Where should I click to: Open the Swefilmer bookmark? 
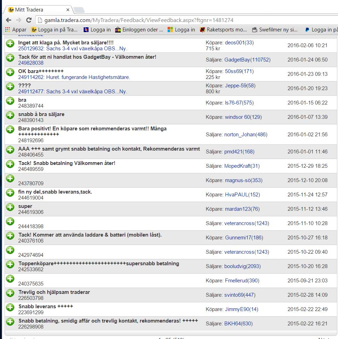point(275,30)
